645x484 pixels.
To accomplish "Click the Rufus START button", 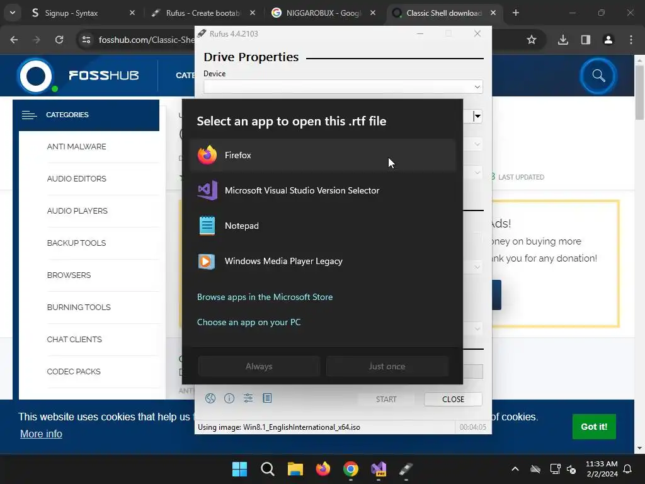I will tap(386, 399).
